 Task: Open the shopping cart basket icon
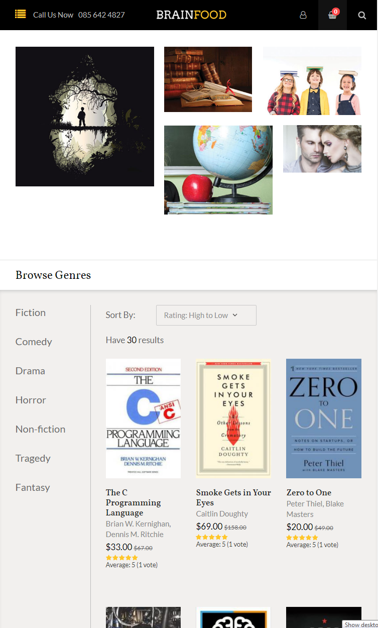click(332, 15)
